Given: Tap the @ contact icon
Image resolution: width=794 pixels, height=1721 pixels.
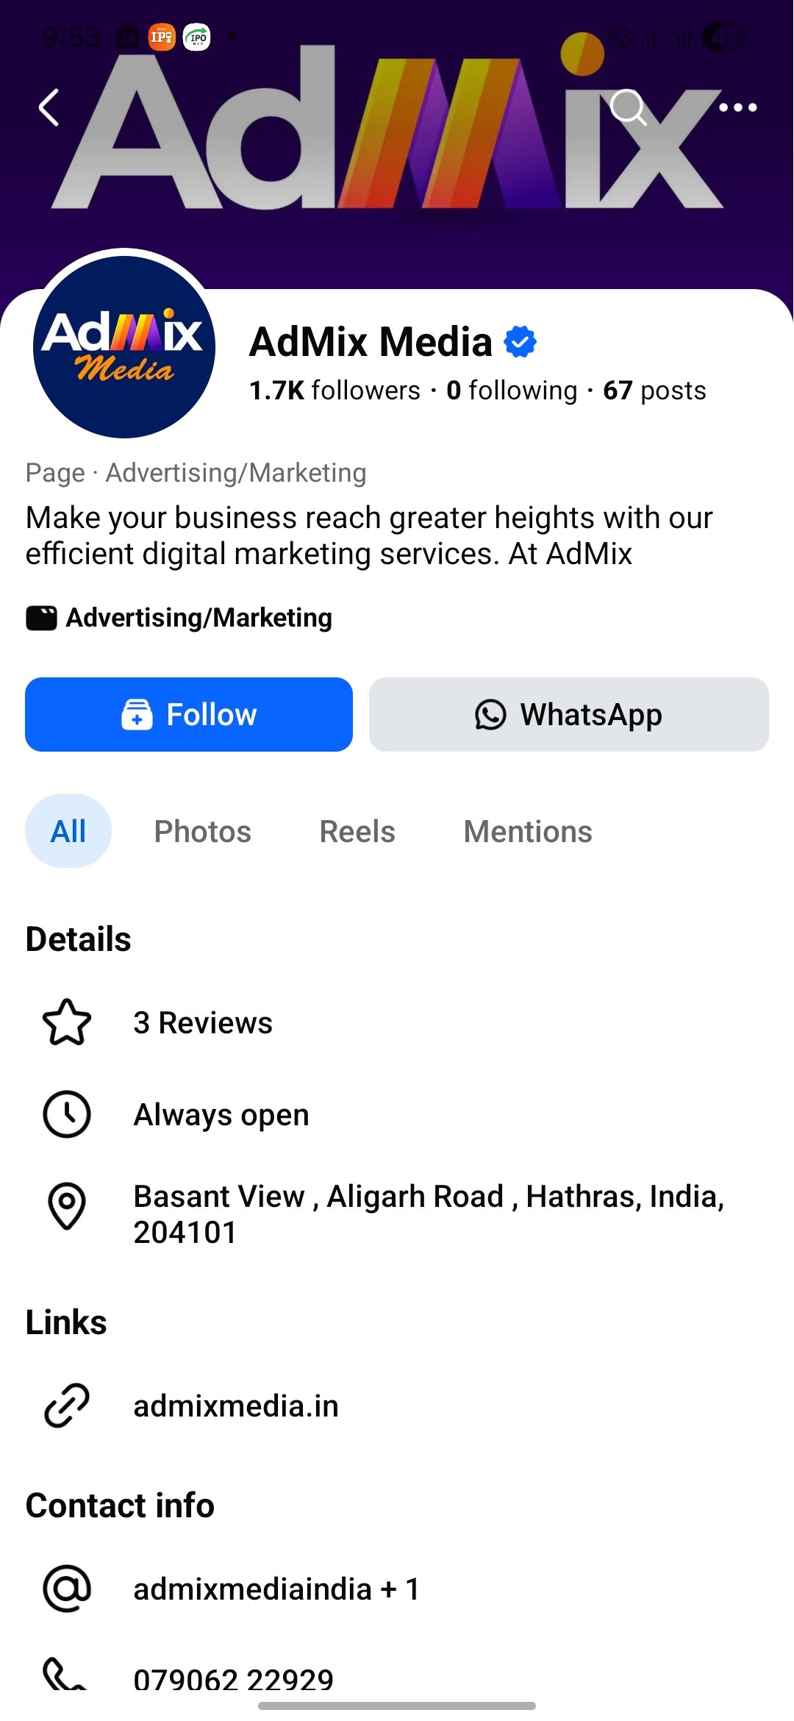Looking at the screenshot, I should point(67,1589).
